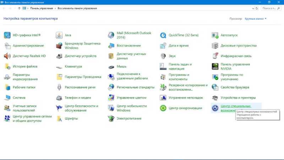Viewport: 284px width, 160px height.
Task: Open the HD-графика Intel icon
Action: (x=7, y=35)
